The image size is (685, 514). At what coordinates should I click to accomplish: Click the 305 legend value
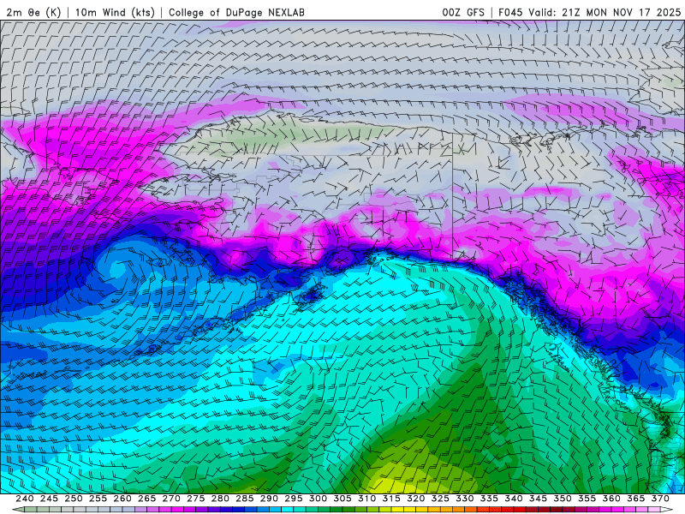point(342,499)
